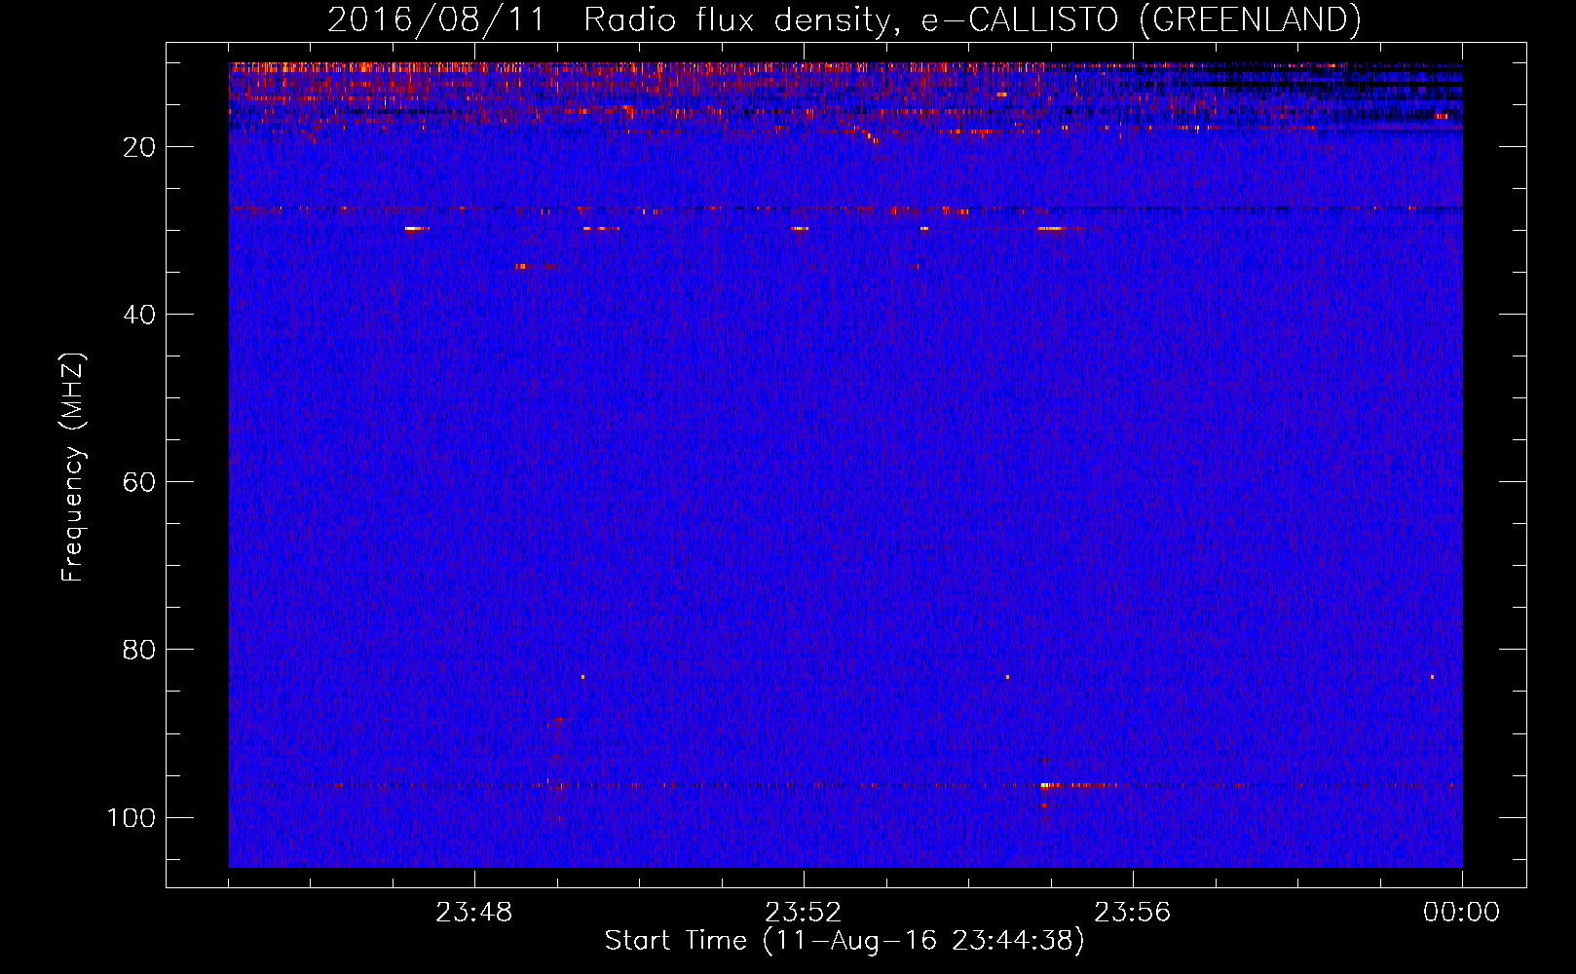Screen dimensions: 1576x974
Task: Click the bright 96 MHz burst near 23:55
Action: 1047,785
